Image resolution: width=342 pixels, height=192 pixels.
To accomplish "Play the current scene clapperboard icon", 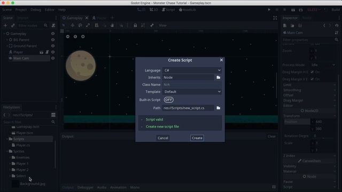I will (x=293, y=10).
